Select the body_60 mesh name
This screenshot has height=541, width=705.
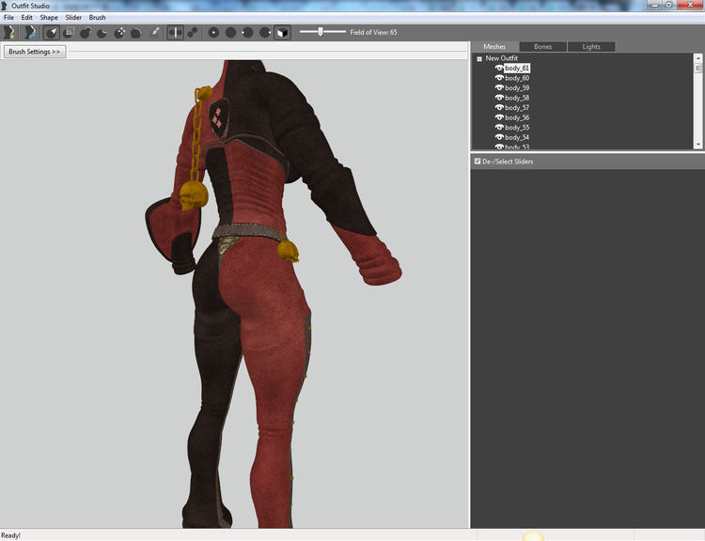pos(517,78)
